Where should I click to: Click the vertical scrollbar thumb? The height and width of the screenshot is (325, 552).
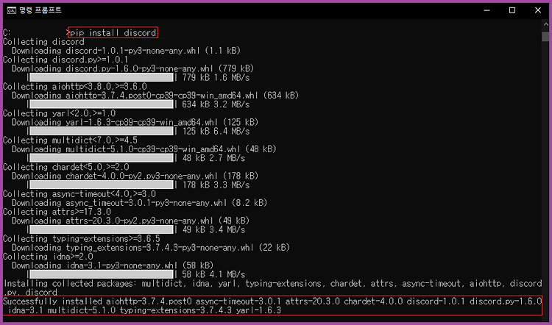[x=545, y=37]
